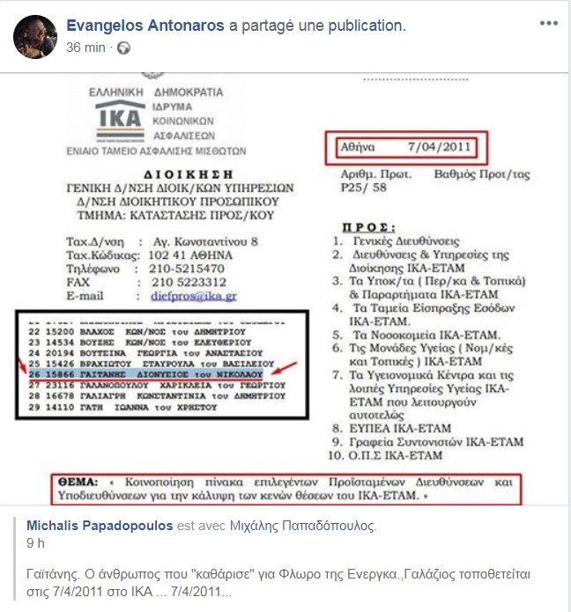Click the IKA logo in the document

coord(121,121)
